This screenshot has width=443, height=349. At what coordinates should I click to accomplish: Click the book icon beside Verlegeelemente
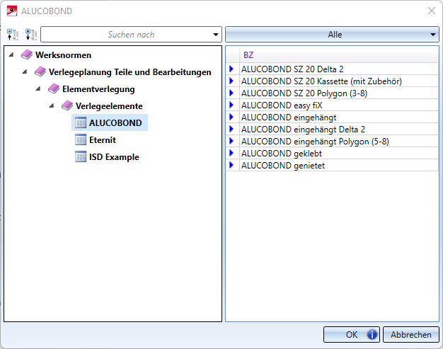point(67,105)
